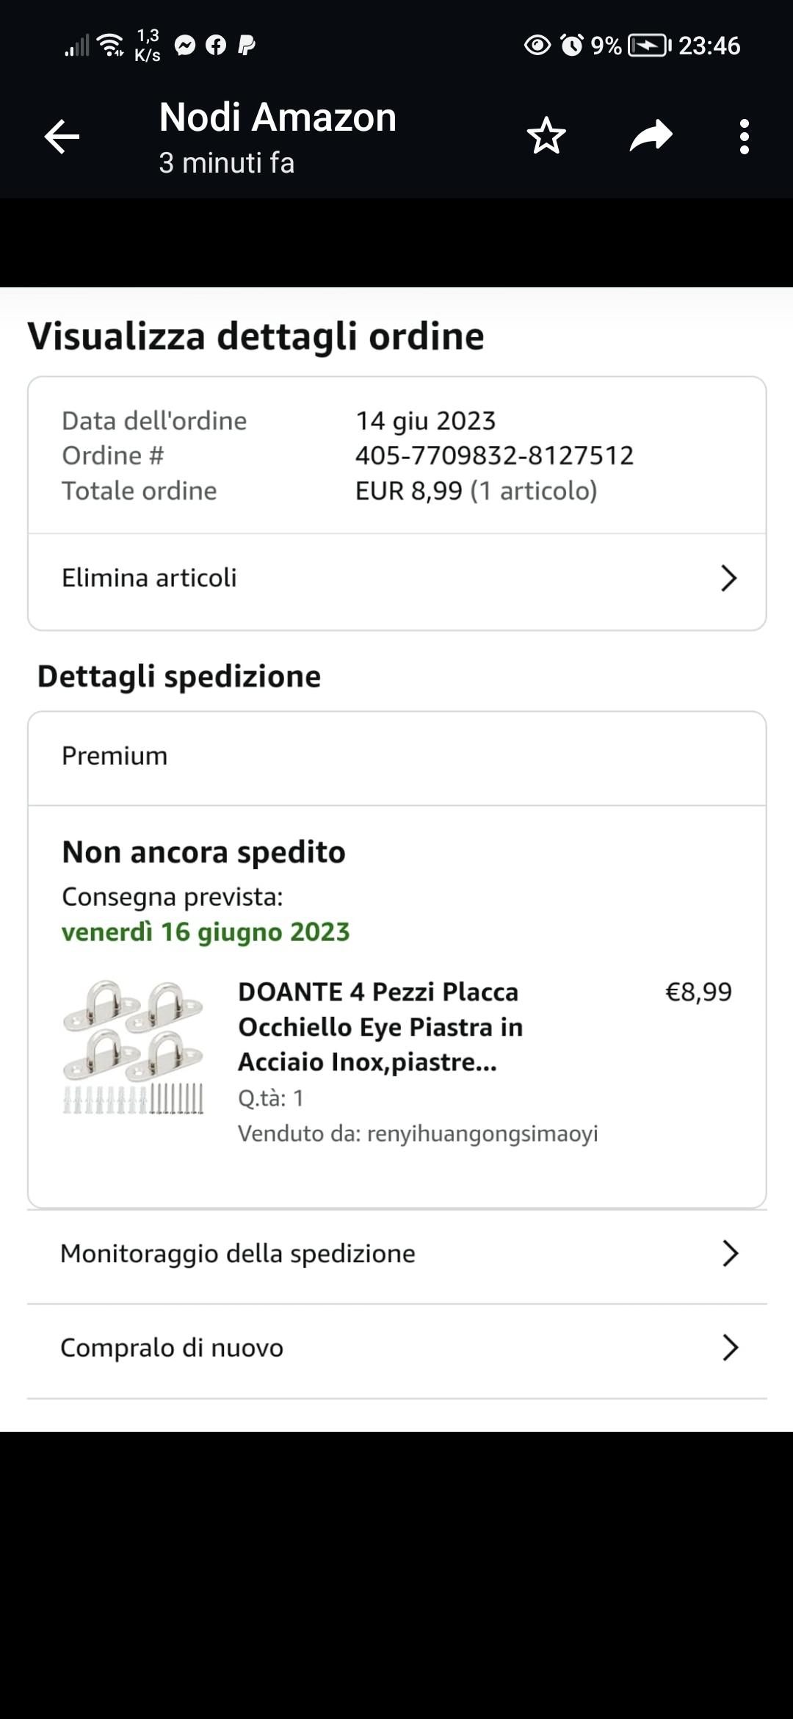Open the Elimina articoli option
The image size is (793, 1719).
149,578
